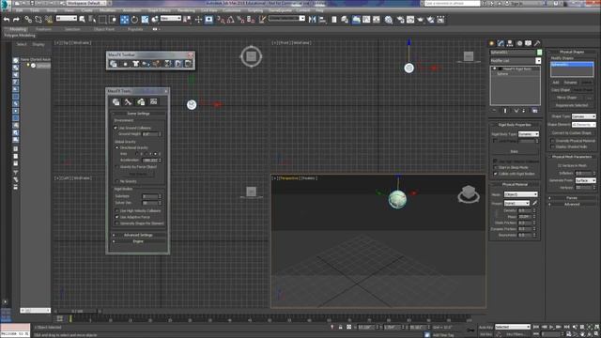
Task: Click configure modifier sets icon below stack
Action: point(534,111)
